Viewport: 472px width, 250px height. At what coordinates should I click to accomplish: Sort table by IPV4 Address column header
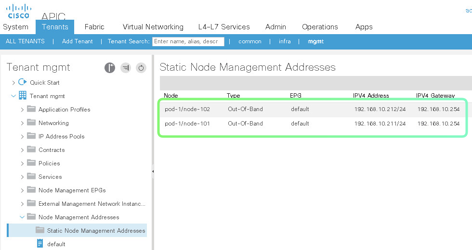coord(371,96)
